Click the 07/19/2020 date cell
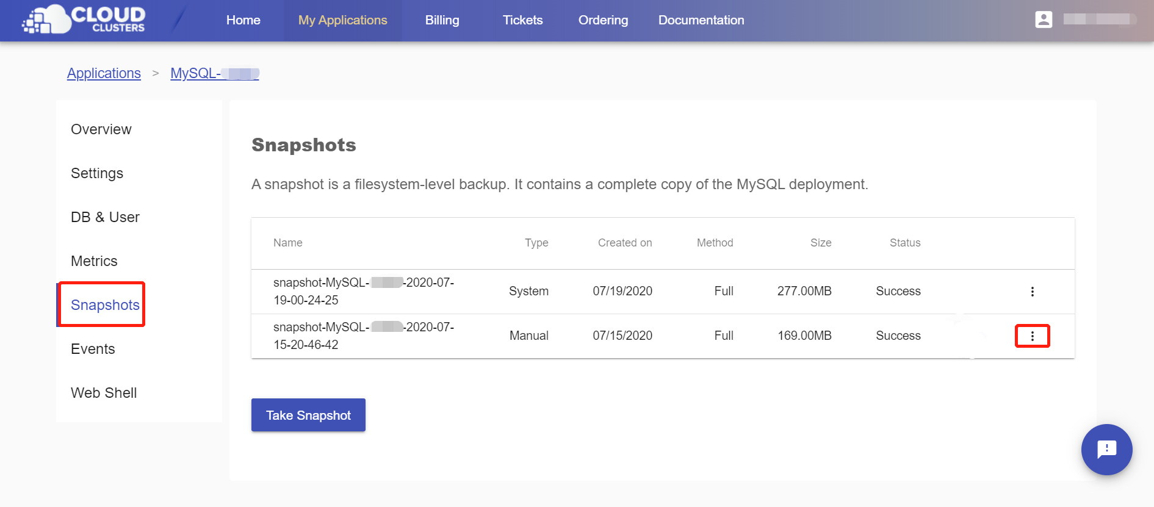 (622, 292)
